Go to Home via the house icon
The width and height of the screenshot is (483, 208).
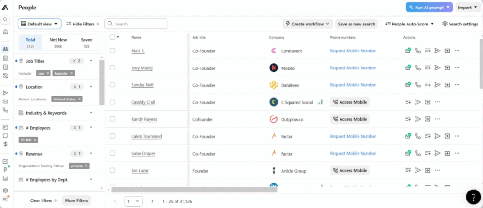[5, 32]
